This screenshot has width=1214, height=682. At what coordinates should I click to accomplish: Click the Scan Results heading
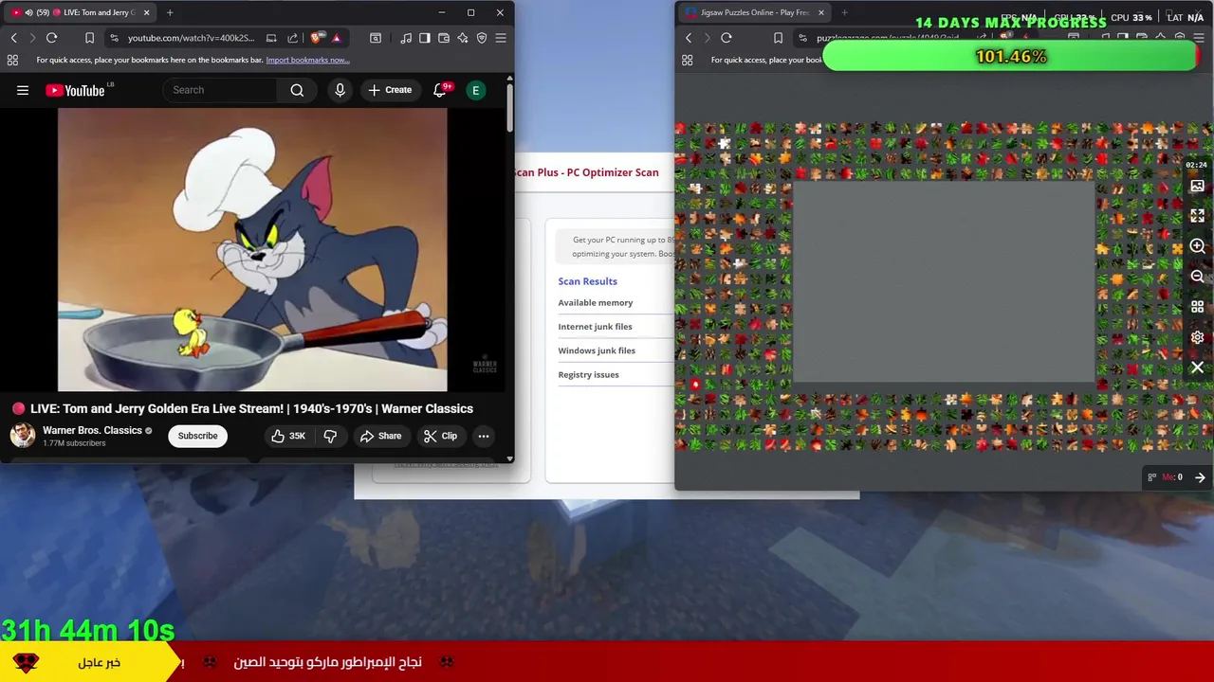(x=587, y=281)
